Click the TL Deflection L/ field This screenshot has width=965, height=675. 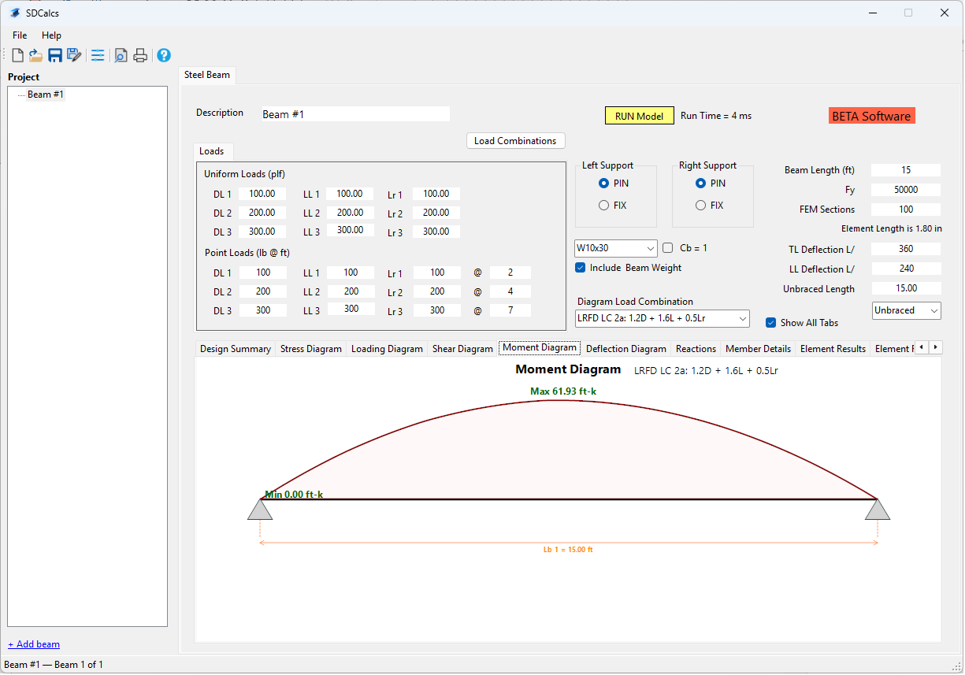coord(906,249)
